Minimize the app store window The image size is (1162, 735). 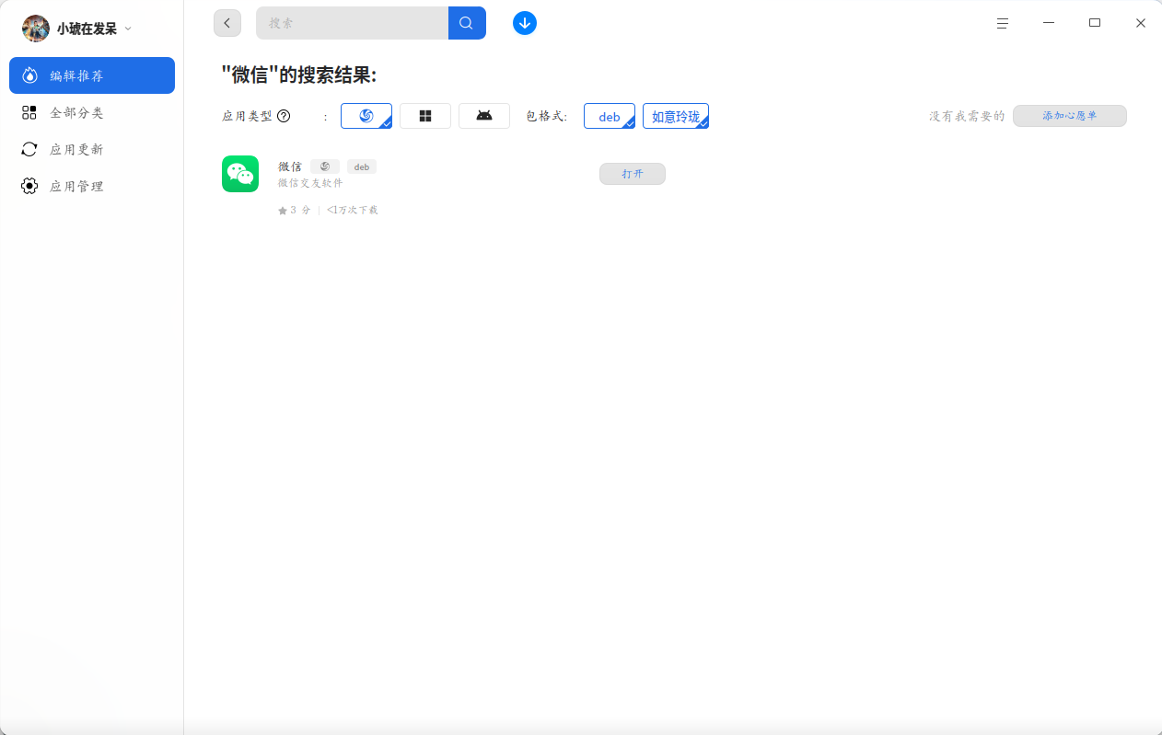tap(1049, 23)
